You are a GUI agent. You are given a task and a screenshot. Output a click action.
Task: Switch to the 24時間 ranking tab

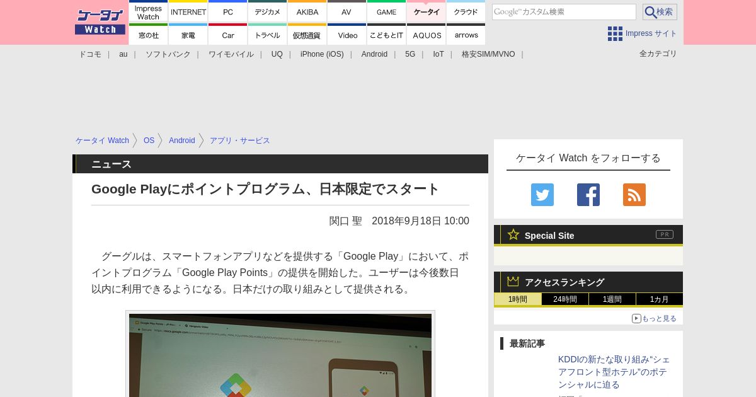(x=565, y=299)
